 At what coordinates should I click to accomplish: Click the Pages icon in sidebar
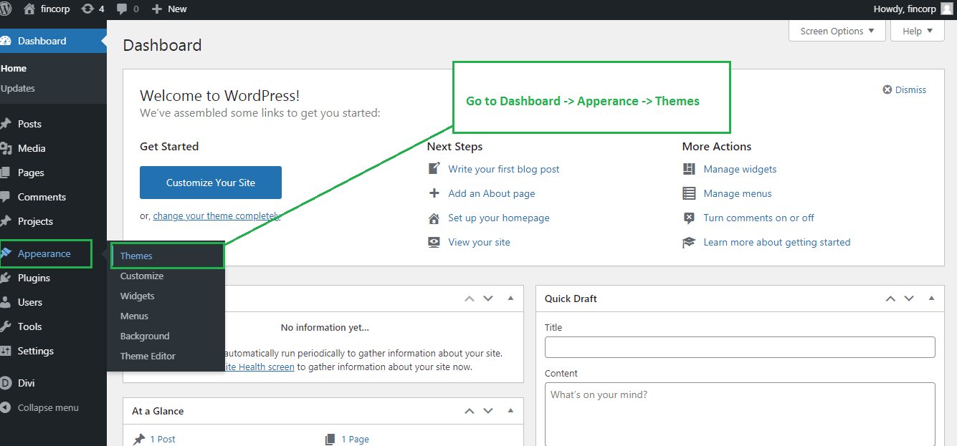[6, 173]
